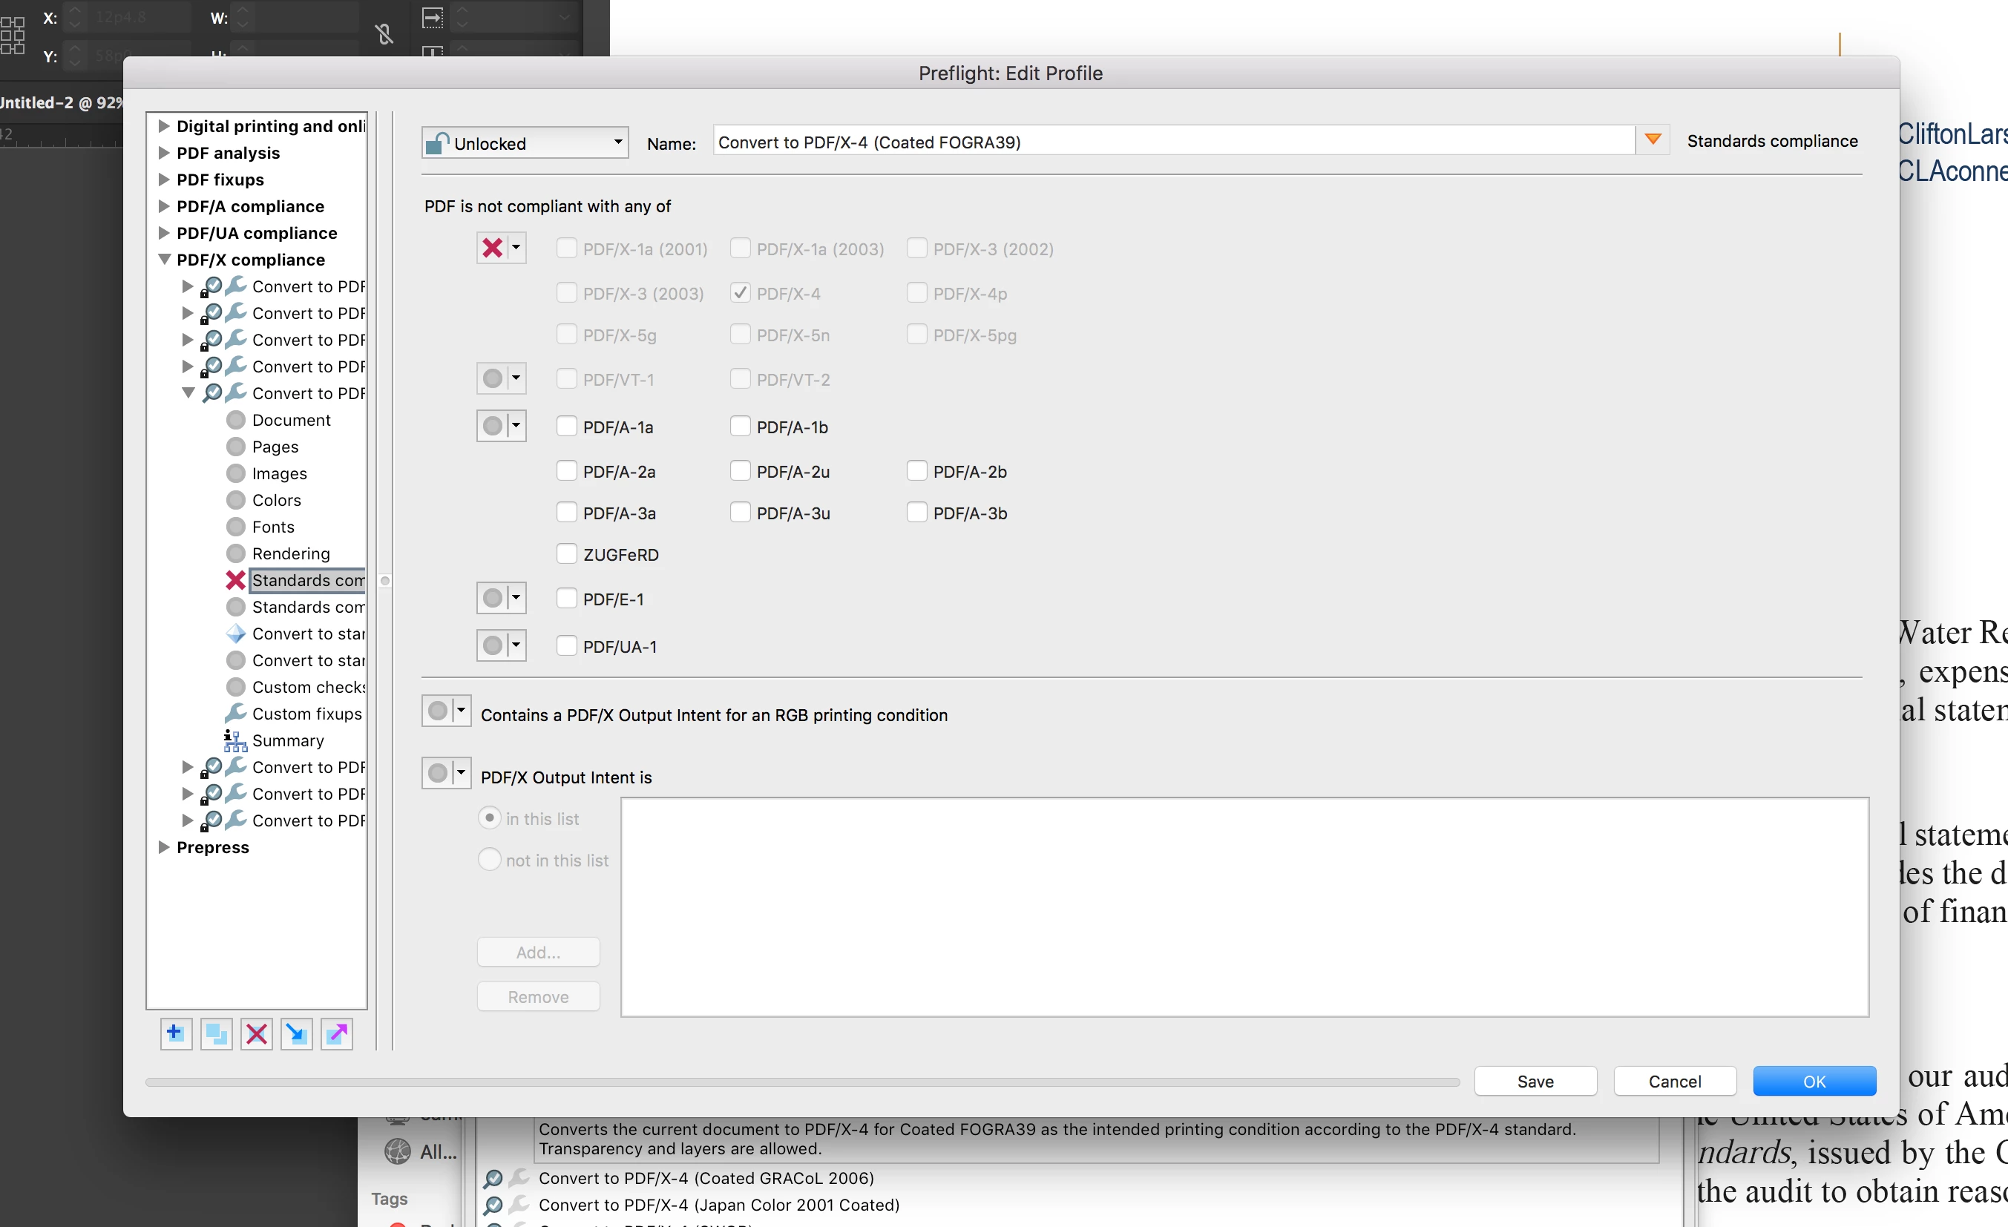Expand the Prepress category in tree

coord(164,847)
